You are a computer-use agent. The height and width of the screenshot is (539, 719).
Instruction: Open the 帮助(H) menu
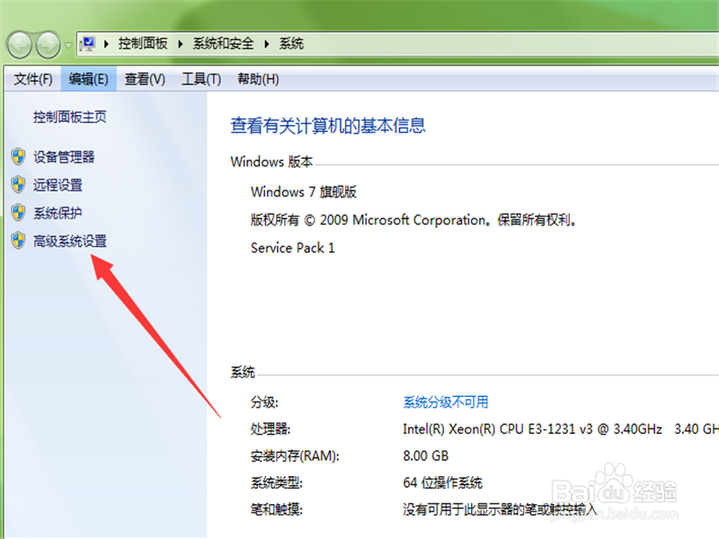coord(258,79)
